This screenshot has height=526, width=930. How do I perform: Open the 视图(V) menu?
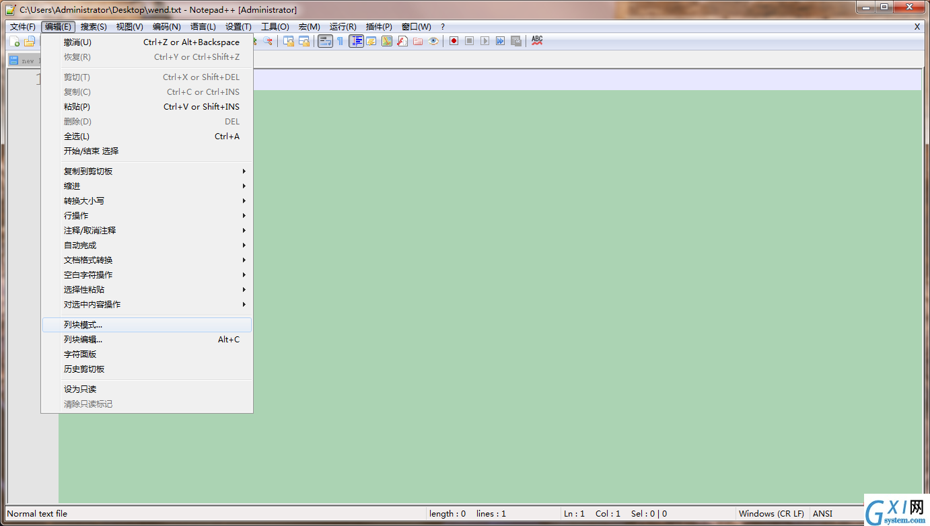point(129,27)
